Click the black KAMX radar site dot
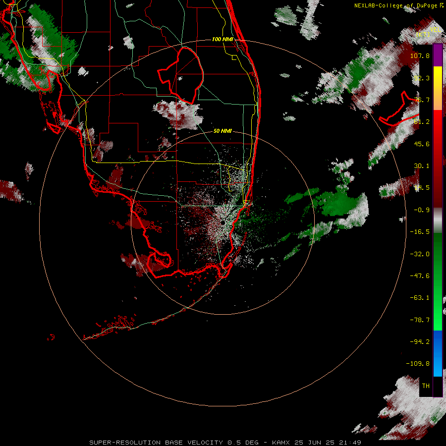The image size is (446, 446). click(223, 223)
